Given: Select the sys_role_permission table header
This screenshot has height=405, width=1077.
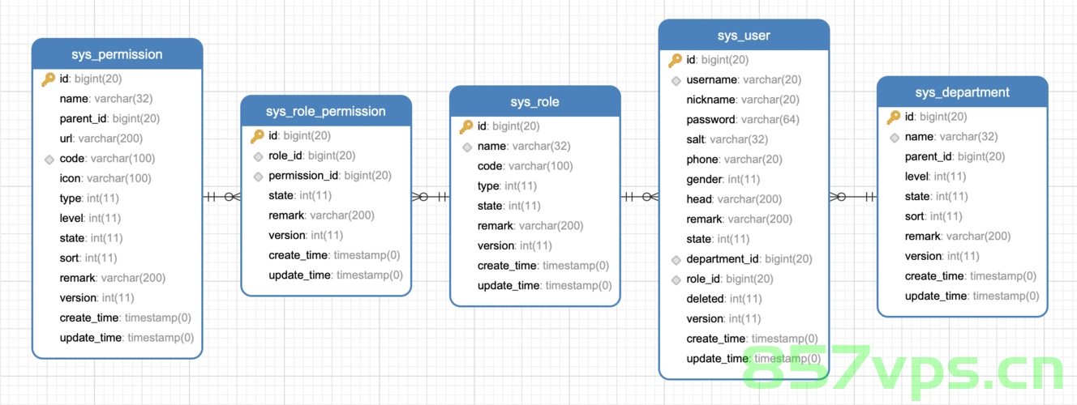Looking at the screenshot, I should [x=326, y=111].
